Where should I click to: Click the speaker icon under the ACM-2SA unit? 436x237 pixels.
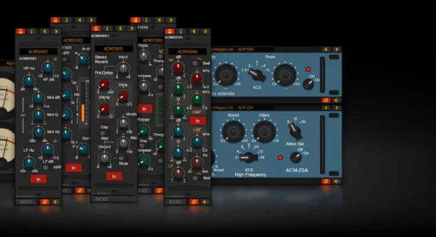[336, 181]
